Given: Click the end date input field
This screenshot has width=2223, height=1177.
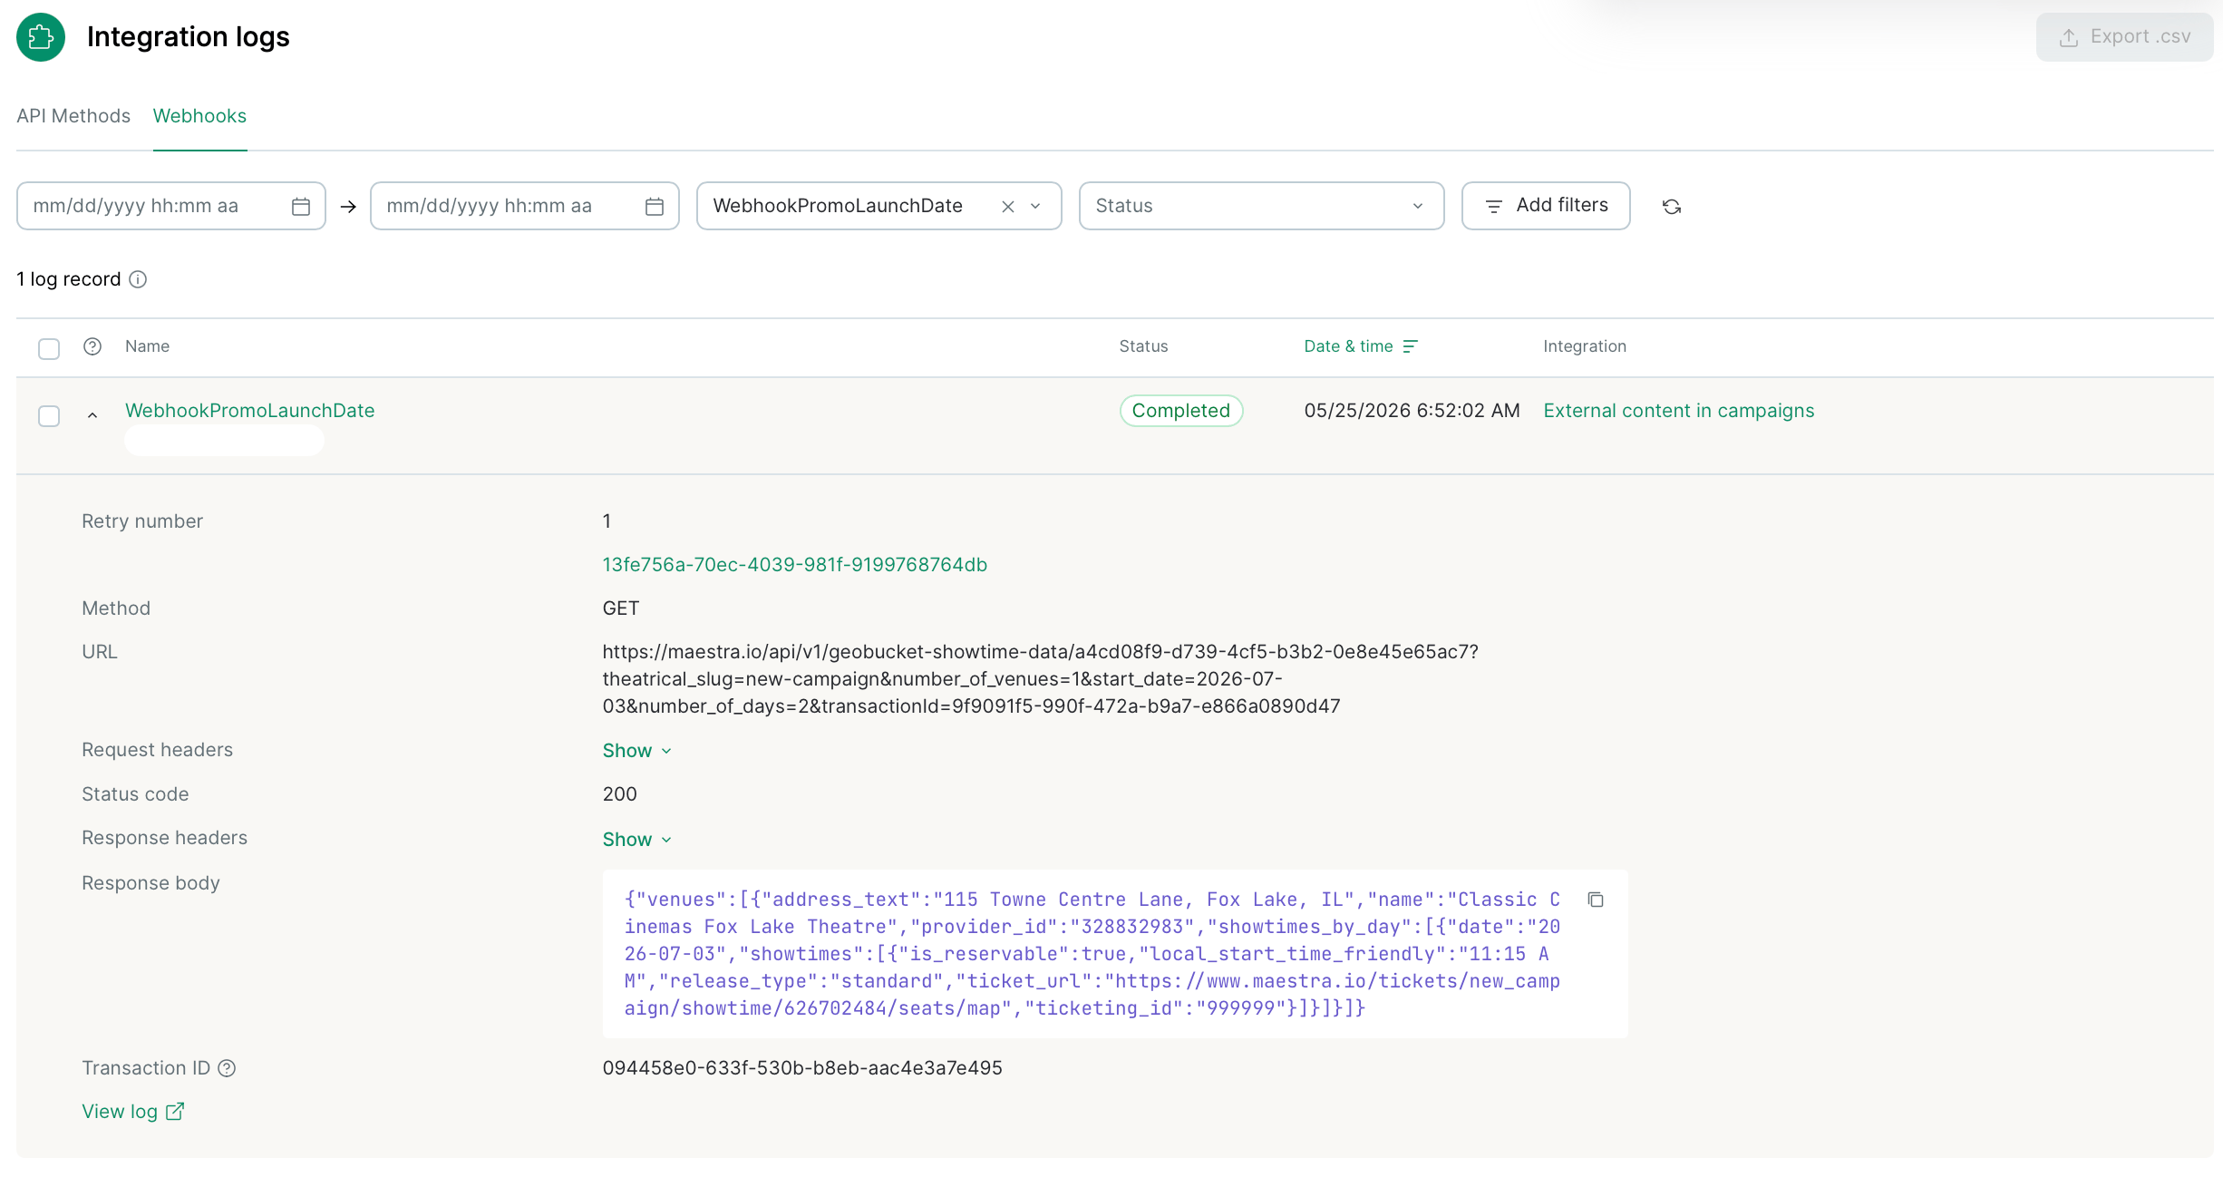Looking at the screenshot, I should coord(524,206).
